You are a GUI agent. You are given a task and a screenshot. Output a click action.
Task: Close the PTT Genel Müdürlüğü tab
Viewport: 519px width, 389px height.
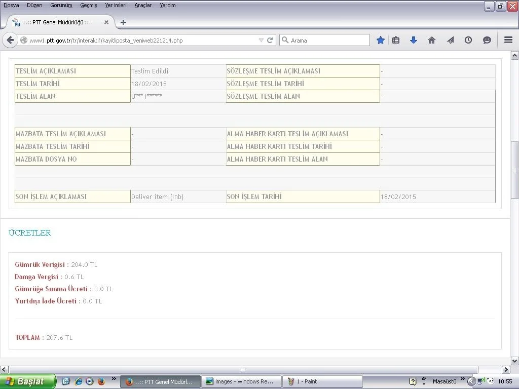(x=106, y=22)
